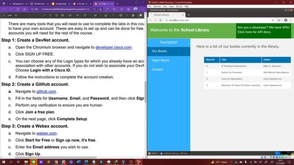Select the PDF highlight tool
This screenshot has width=294, height=165.
95,15
